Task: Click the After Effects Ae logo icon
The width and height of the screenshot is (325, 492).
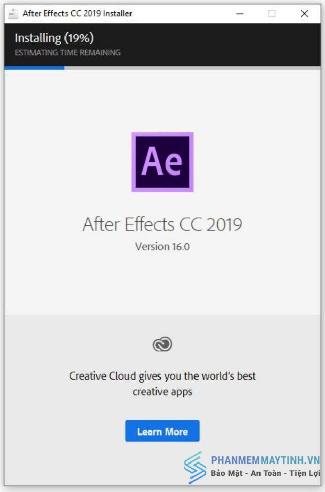Action: click(x=162, y=162)
